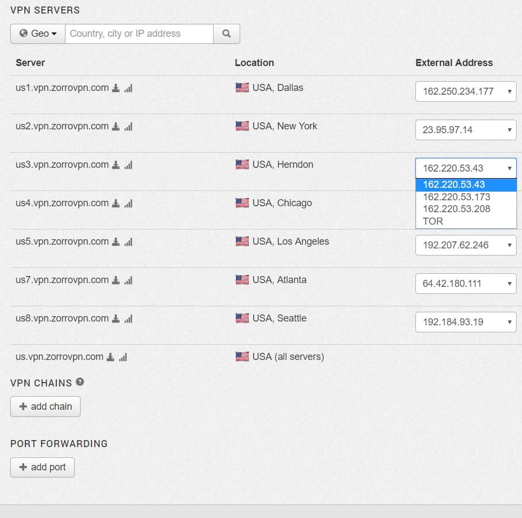The height and width of the screenshot is (518, 522).
Task: Open Seattle external address dropdown
Action: (466, 322)
